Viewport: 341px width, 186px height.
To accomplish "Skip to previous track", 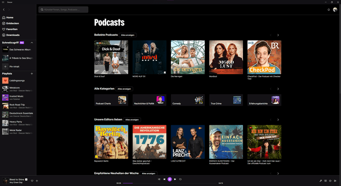I will tap(164, 179).
